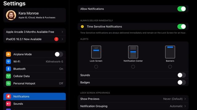Check the Lock Screen alert circle
Image resolution: width=197 pixels, height=110 pixels.
coord(96,67)
